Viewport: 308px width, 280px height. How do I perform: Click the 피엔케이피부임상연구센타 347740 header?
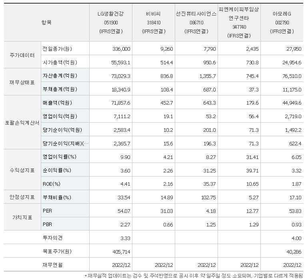[239, 22]
